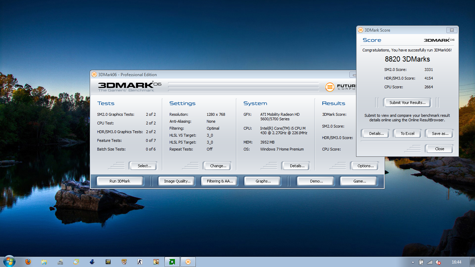This screenshot has width=475, height=267.
Task: Open the Civilization IV taskbar icon
Action: [x=124, y=262]
